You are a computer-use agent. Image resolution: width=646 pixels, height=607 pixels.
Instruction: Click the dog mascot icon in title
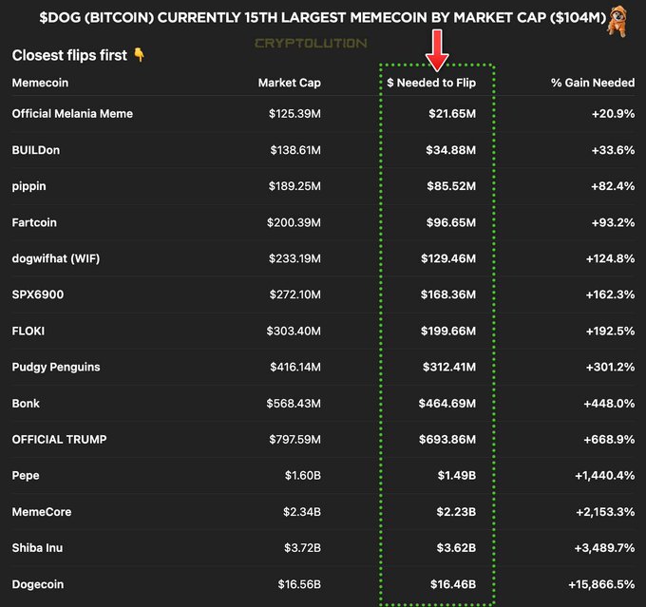617,21
